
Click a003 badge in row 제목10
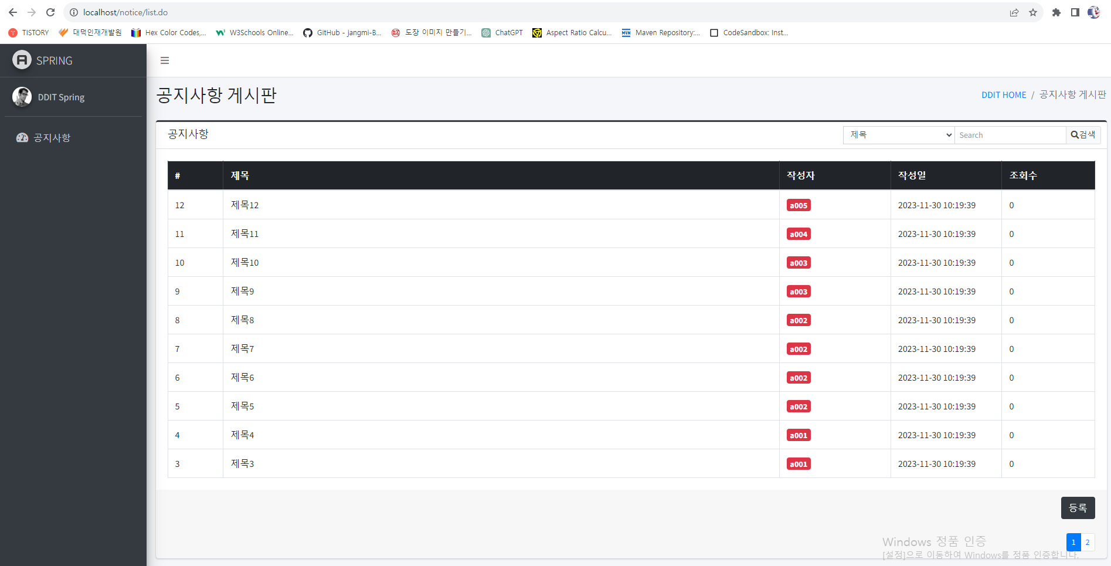tap(799, 263)
